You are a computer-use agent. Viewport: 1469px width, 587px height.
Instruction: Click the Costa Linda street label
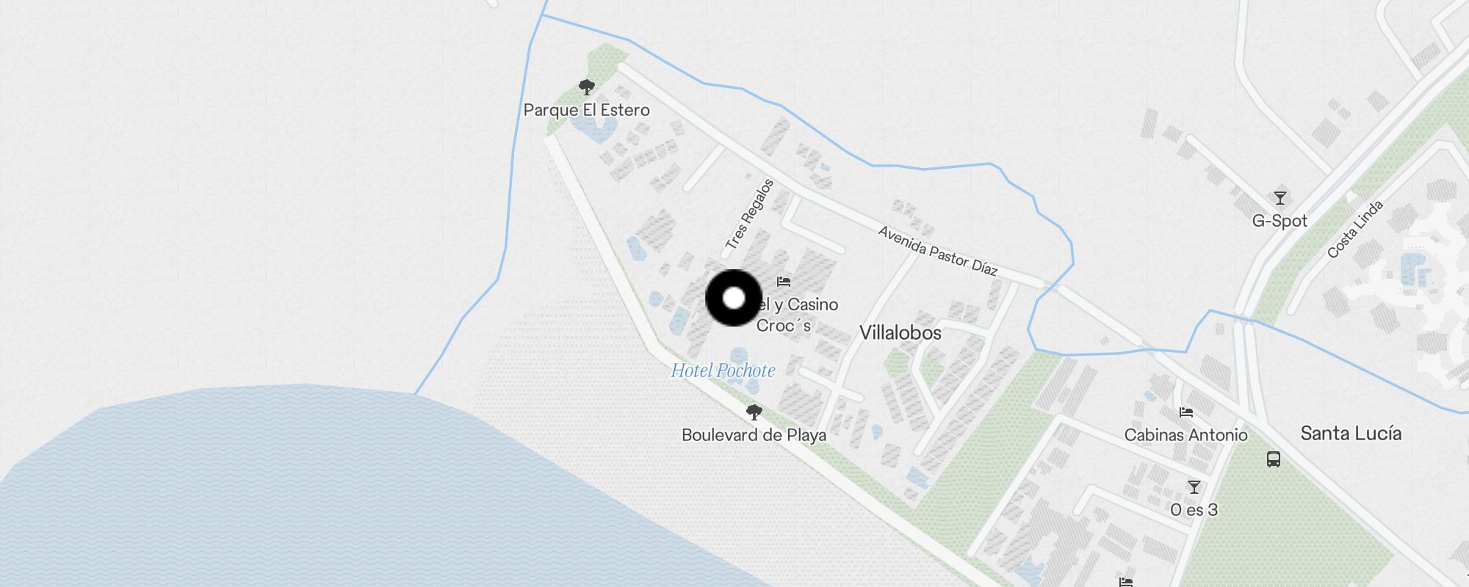point(1355,229)
